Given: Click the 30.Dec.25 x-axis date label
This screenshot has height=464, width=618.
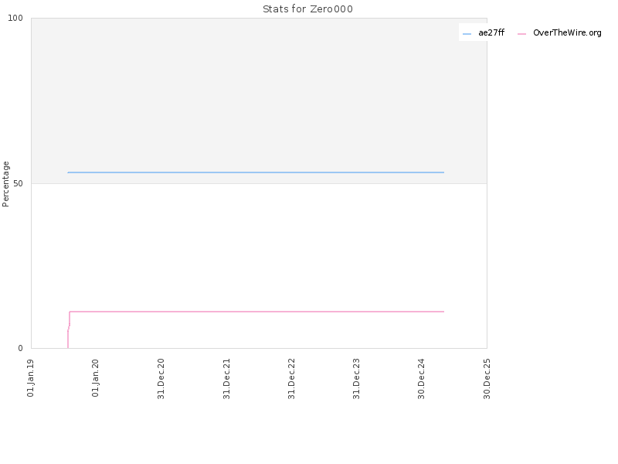Looking at the screenshot, I should pyautogui.click(x=487, y=379).
